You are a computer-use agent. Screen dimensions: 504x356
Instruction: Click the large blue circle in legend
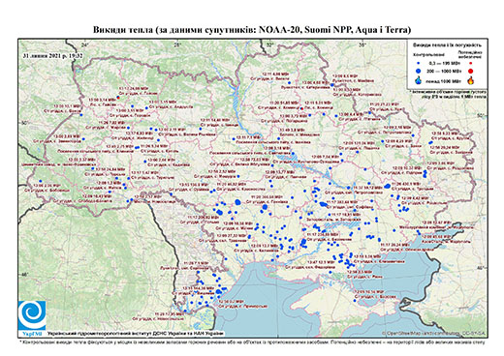click(x=419, y=71)
